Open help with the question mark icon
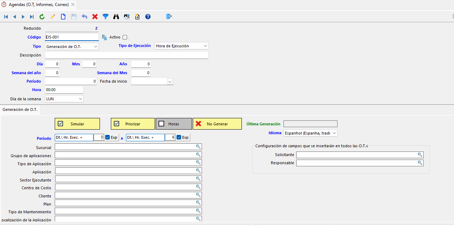 148,17
